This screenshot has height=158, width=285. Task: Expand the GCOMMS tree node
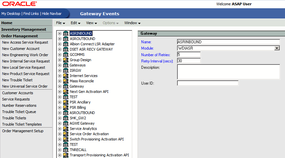[59, 55]
